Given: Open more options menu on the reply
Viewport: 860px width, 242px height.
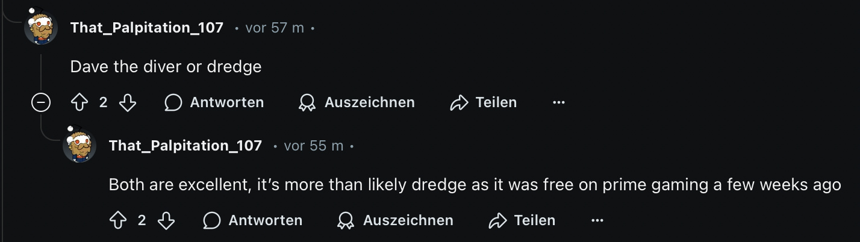Looking at the screenshot, I should point(597,221).
